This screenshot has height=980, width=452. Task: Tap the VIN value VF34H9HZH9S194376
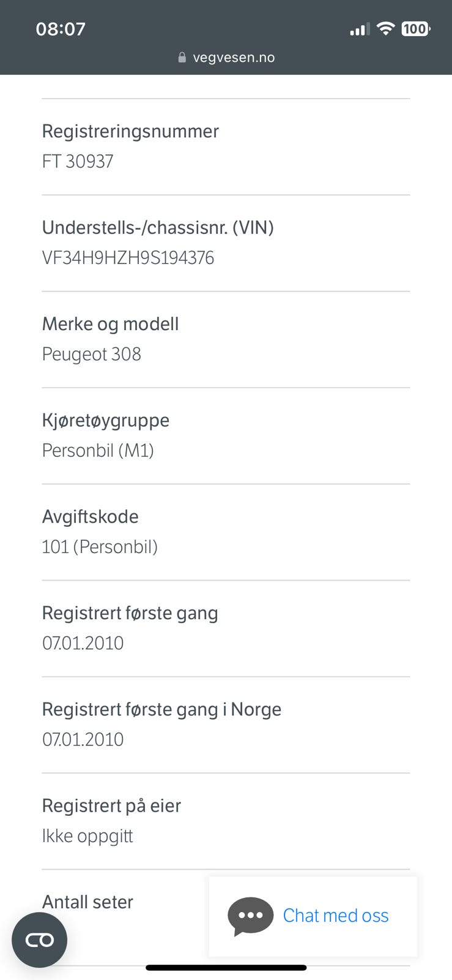tap(128, 258)
